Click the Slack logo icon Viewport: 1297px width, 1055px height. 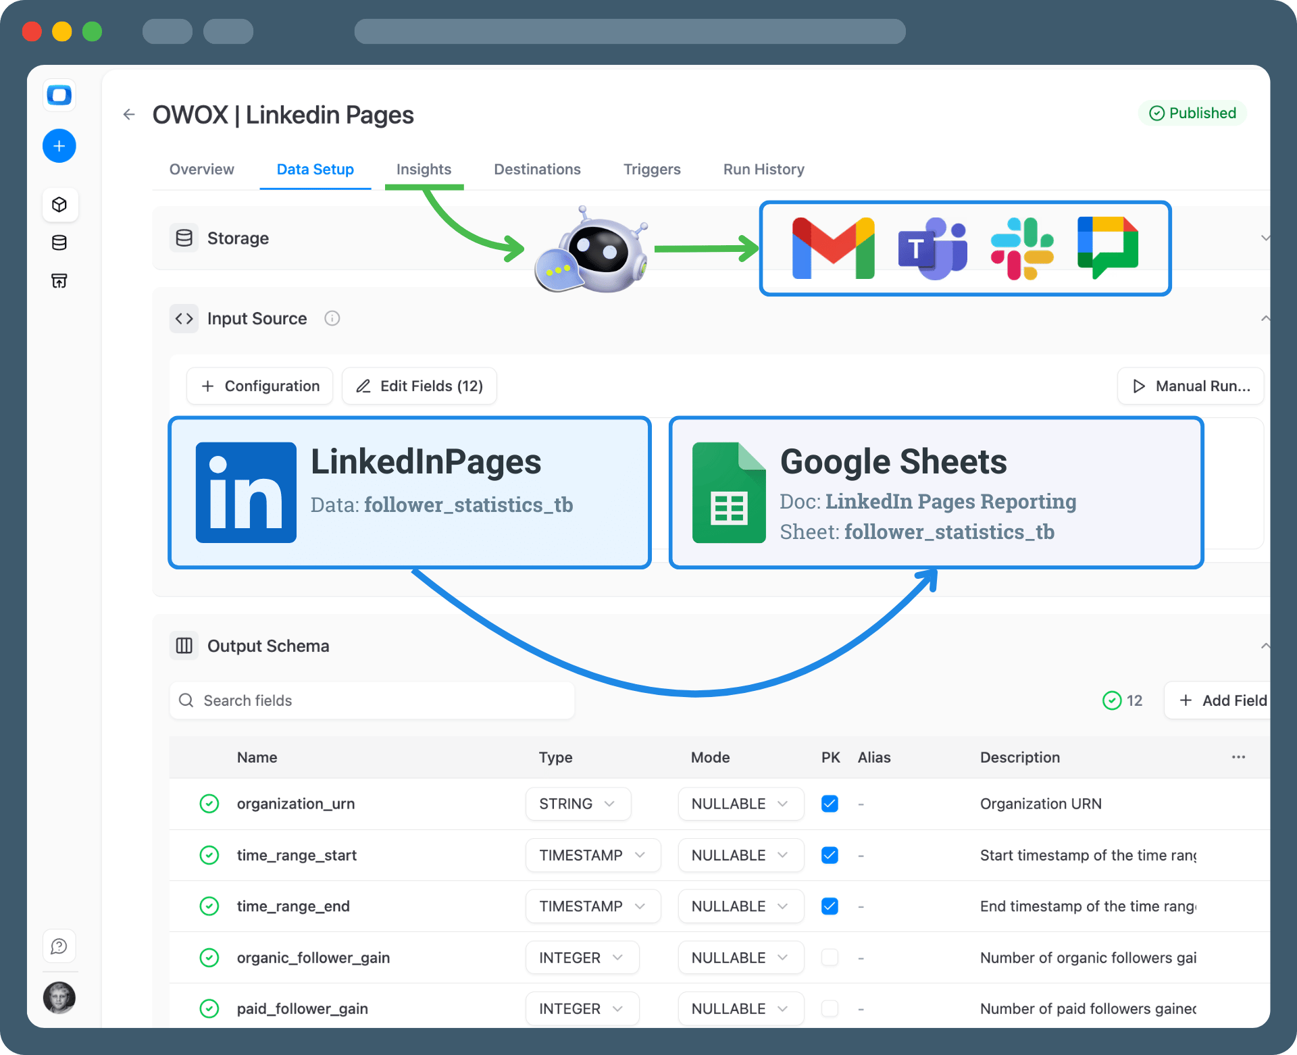1021,249
